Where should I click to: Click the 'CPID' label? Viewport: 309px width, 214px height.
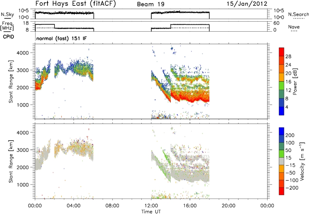pyautogui.click(x=8, y=37)
